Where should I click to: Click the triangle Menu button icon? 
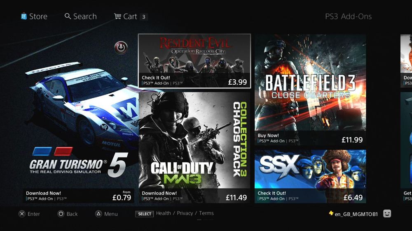coord(98,214)
